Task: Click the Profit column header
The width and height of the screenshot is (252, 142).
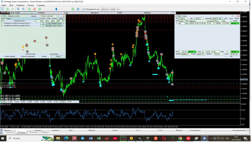Action: (235, 21)
